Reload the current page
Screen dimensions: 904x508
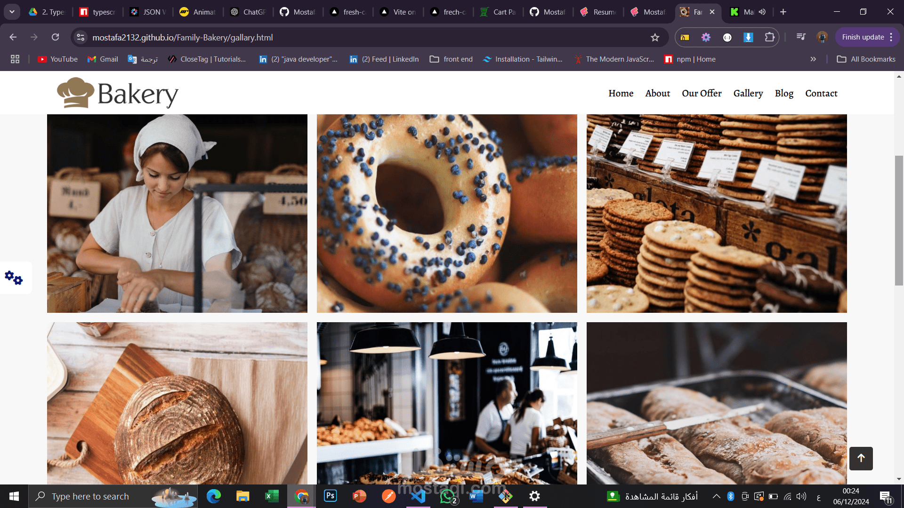coord(56,37)
